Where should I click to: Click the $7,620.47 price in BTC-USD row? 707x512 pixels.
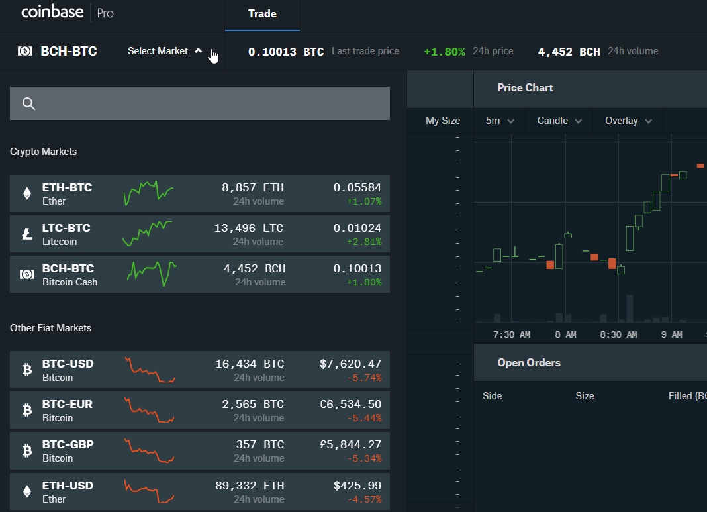tap(350, 364)
